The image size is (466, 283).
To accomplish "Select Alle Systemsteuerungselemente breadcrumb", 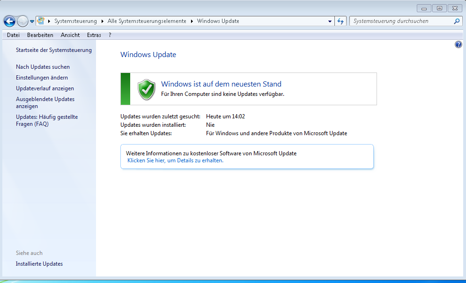I will point(147,21).
